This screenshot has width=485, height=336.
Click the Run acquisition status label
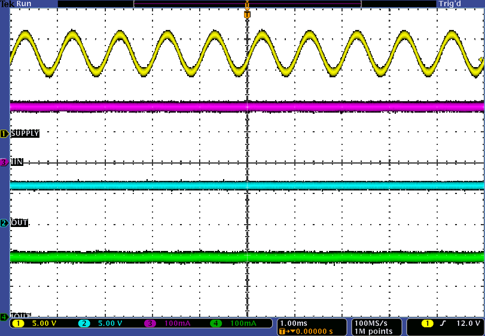pyautogui.click(x=24, y=4)
